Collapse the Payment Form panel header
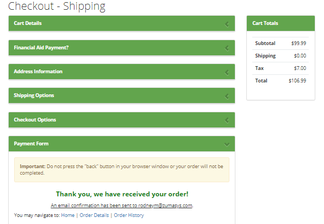Image resolution: width=324 pixels, height=224 pixels. click(122, 144)
